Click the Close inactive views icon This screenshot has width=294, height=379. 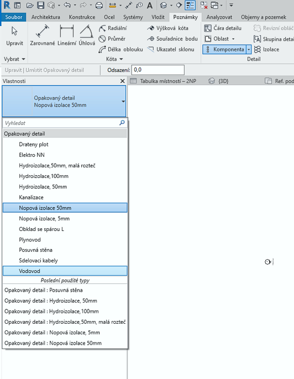(204, 5)
